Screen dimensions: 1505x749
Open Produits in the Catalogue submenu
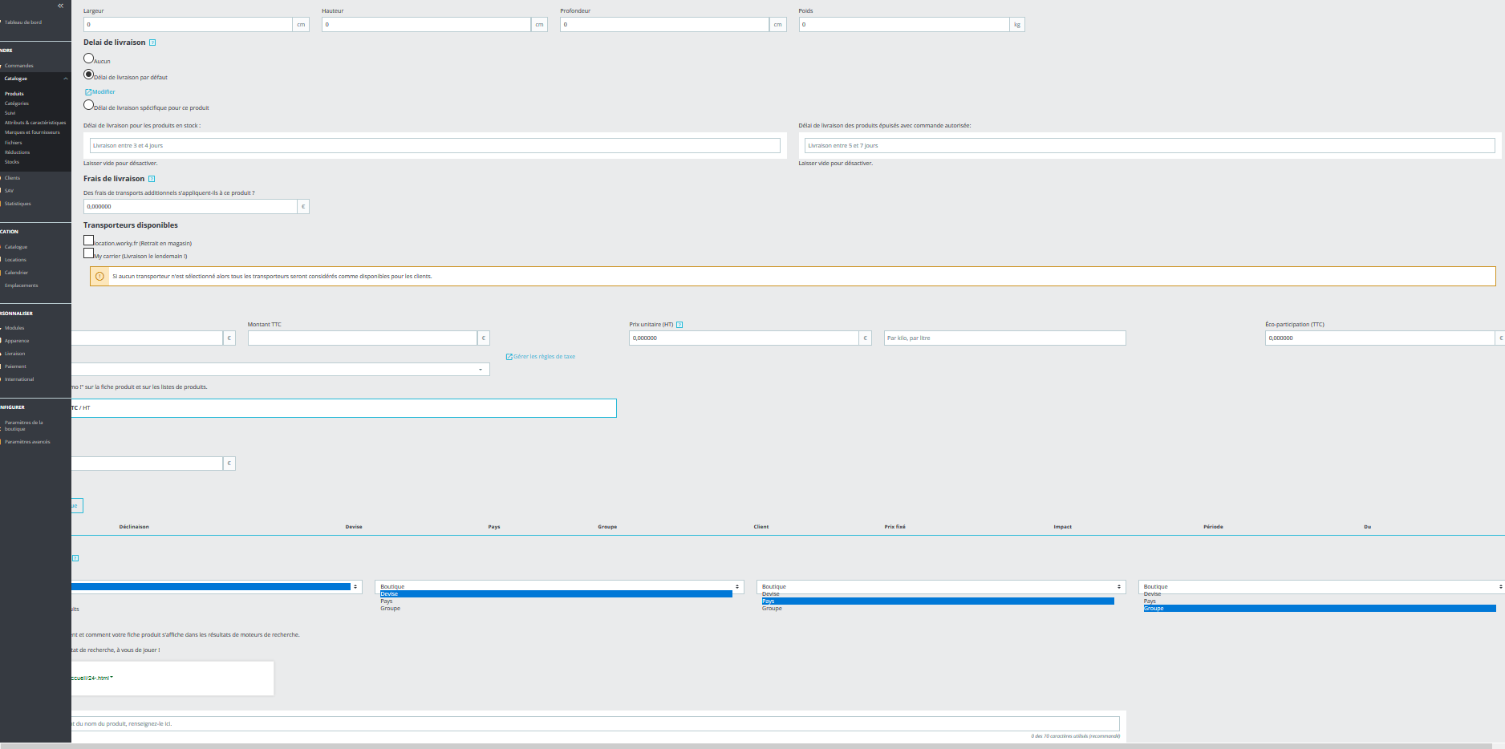tap(14, 94)
